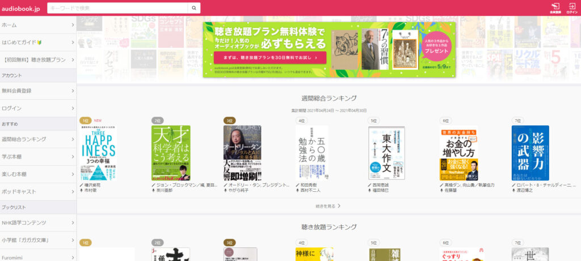Open the お金の増やし方 book cover
Screen dimensions: 581x261
(459, 153)
